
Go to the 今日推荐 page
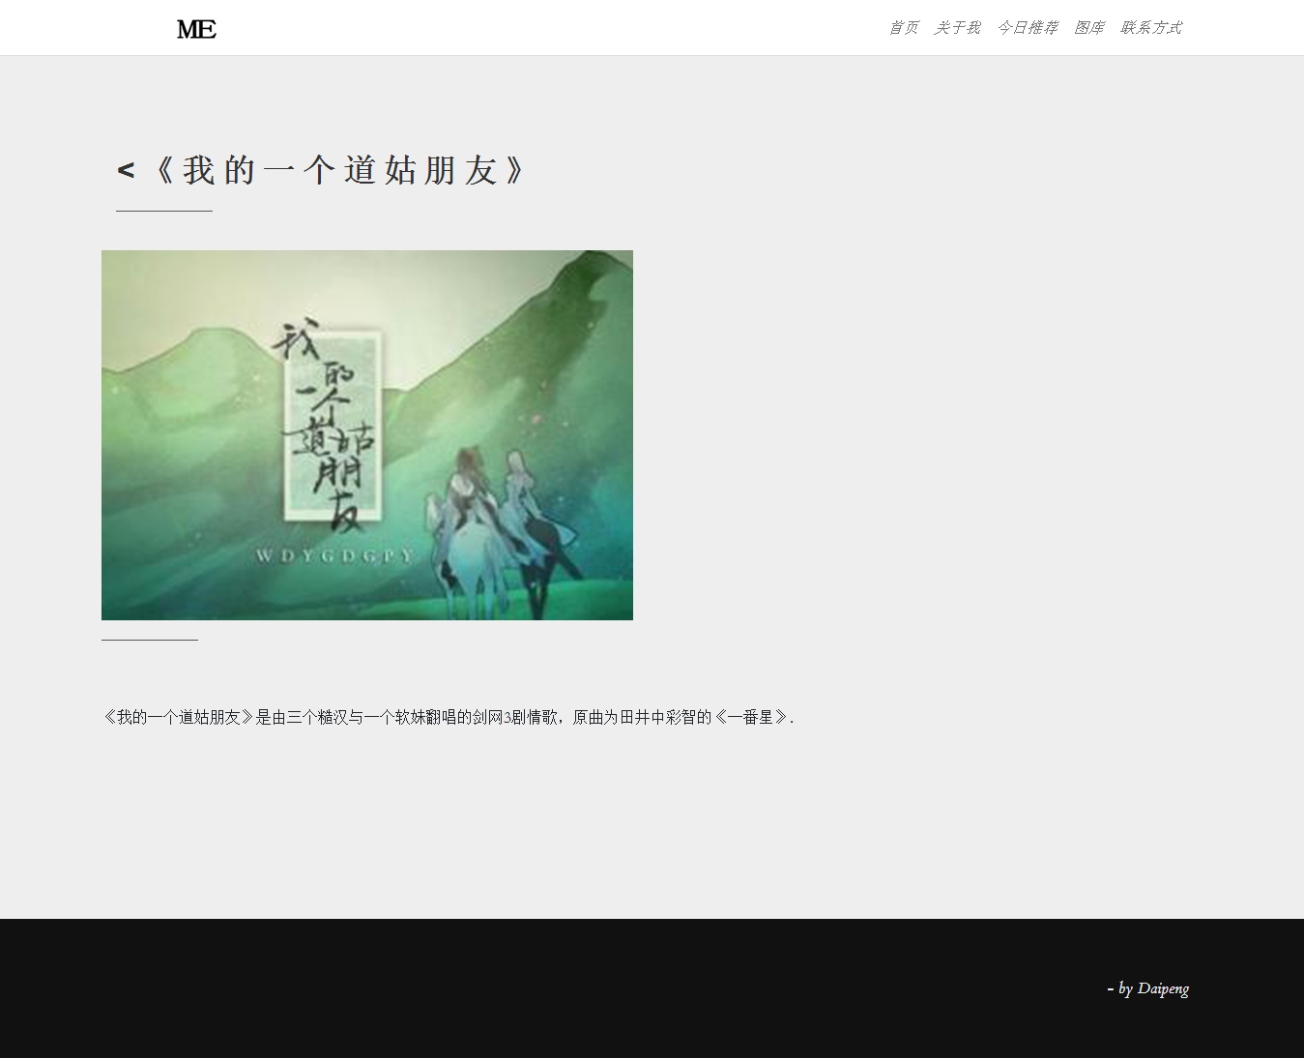pyautogui.click(x=1027, y=27)
